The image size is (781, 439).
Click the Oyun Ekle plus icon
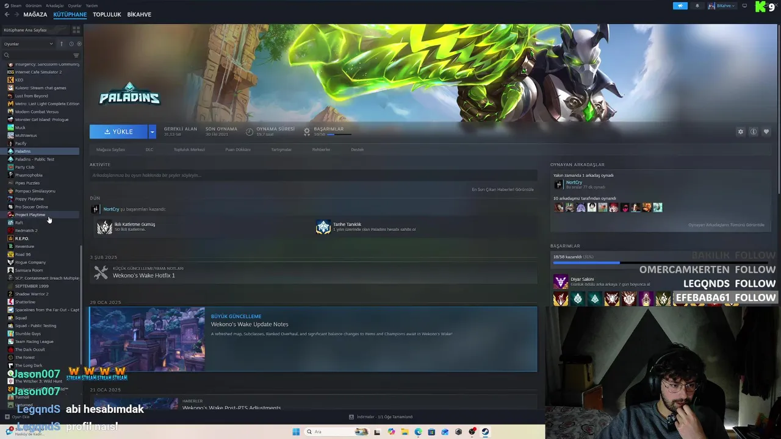click(7, 417)
